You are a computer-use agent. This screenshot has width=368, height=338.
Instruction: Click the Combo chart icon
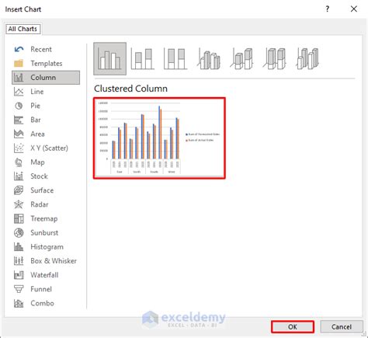tap(19, 303)
